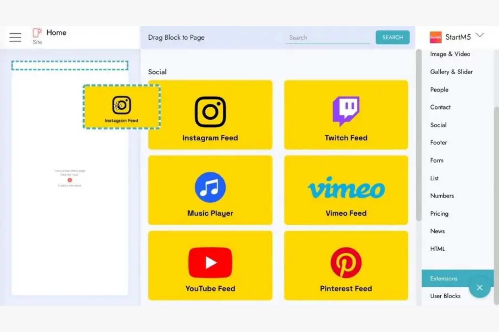Open Gallery & Slider category
The width and height of the screenshot is (499, 332).
click(x=451, y=72)
